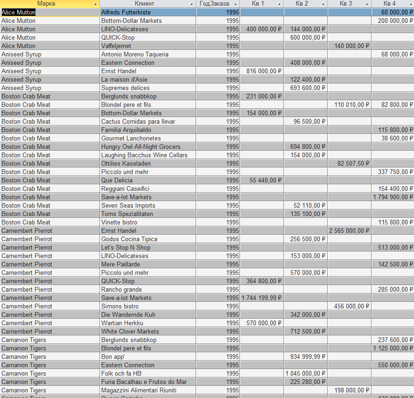Select the Марка column header
The height and width of the screenshot is (398, 414).
click(x=46, y=4)
